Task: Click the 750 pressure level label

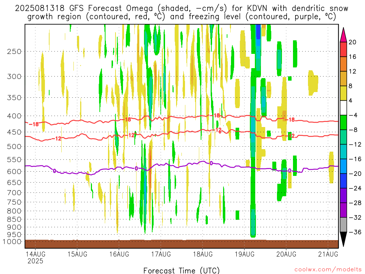Action: [x=14, y=202]
